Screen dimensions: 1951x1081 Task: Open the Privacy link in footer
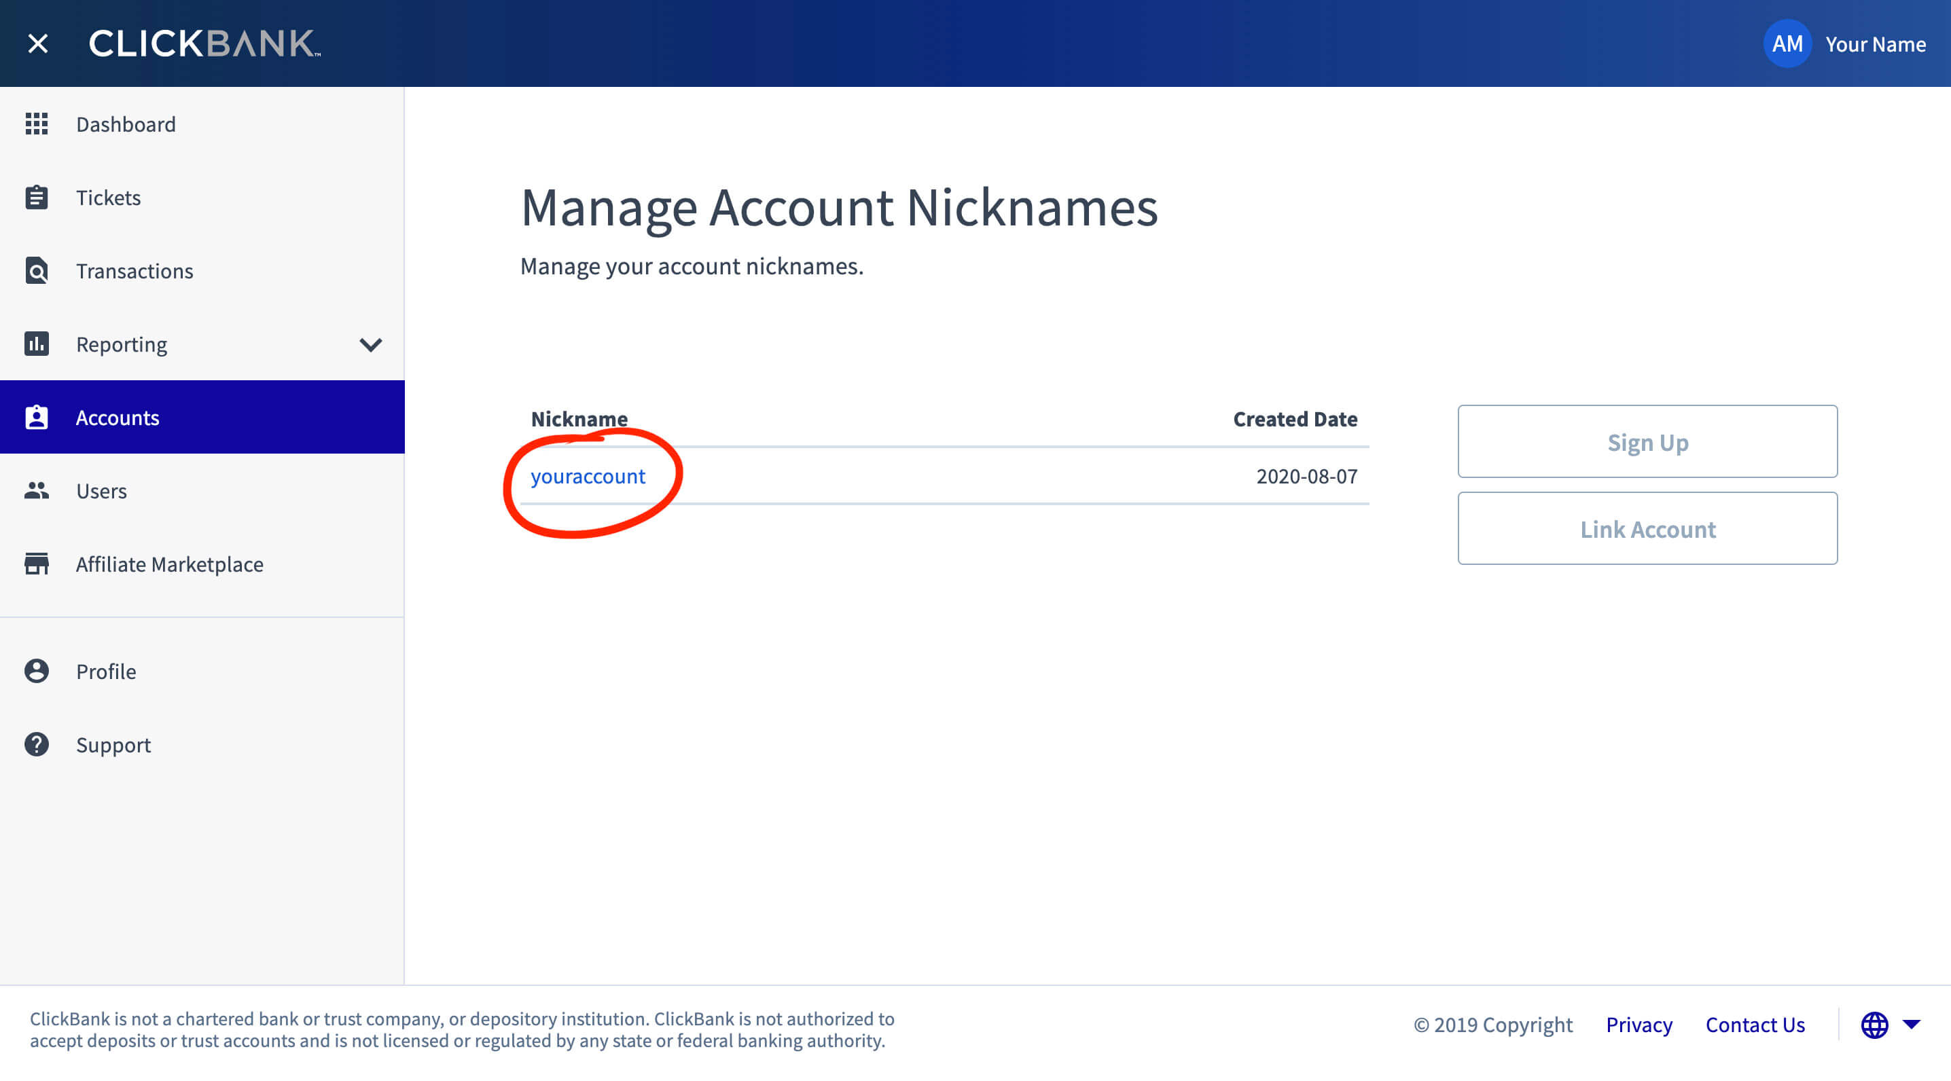point(1639,1025)
